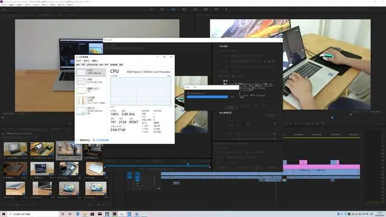Screen dimensions: 386x217
Task: Switch to Premiere Pro taskbar icon
Action: (115, 214)
